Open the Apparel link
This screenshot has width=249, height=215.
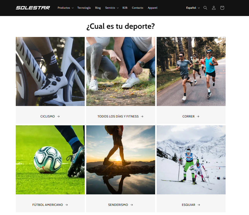[152, 8]
